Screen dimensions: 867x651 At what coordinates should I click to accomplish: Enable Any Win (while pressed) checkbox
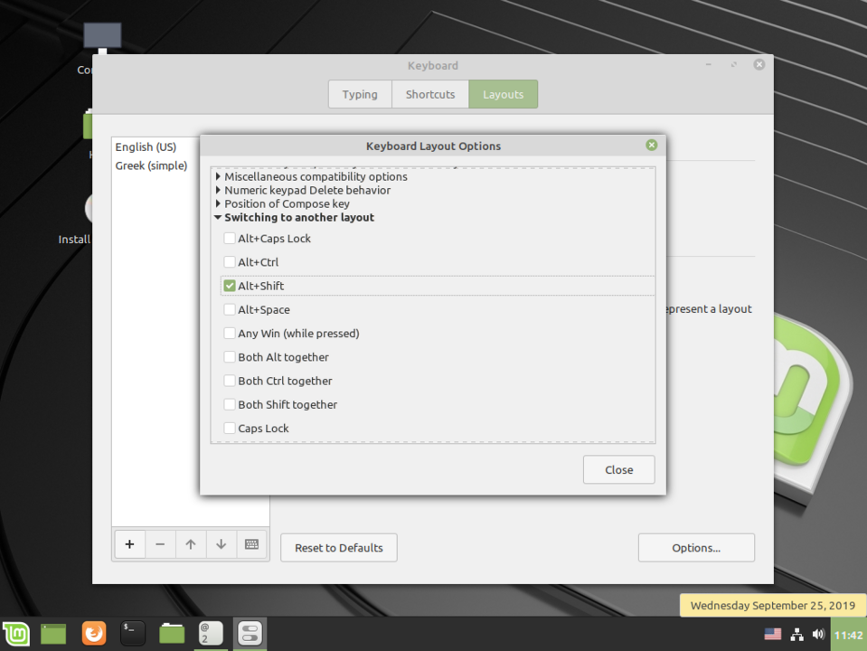pyautogui.click(x=230, y=334)
